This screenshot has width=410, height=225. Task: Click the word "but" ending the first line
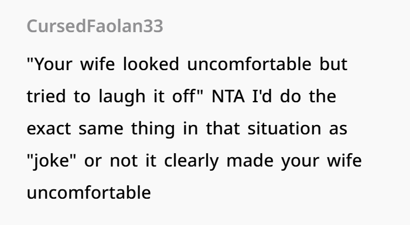coord(333,64)
